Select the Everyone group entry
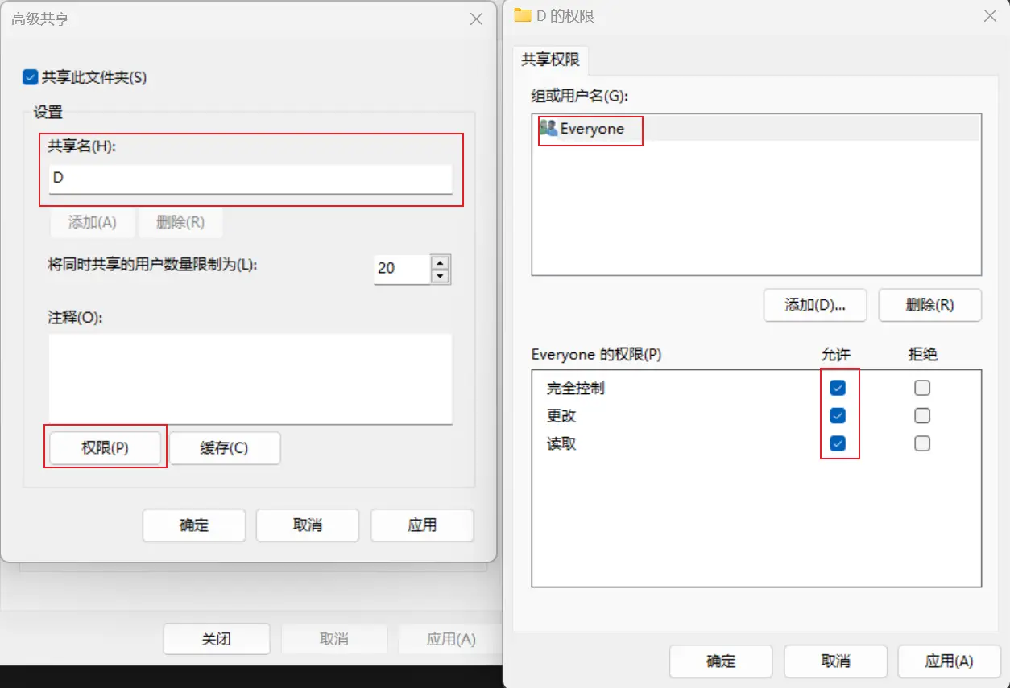The image size is (1010, 688). pos(592,129)
